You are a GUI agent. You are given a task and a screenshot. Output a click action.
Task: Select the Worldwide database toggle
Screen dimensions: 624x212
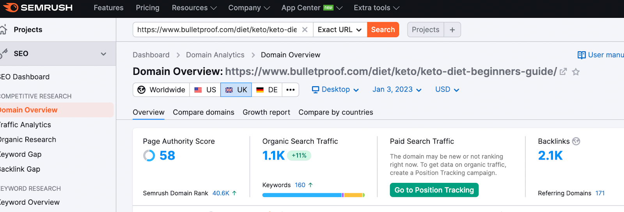161,90
